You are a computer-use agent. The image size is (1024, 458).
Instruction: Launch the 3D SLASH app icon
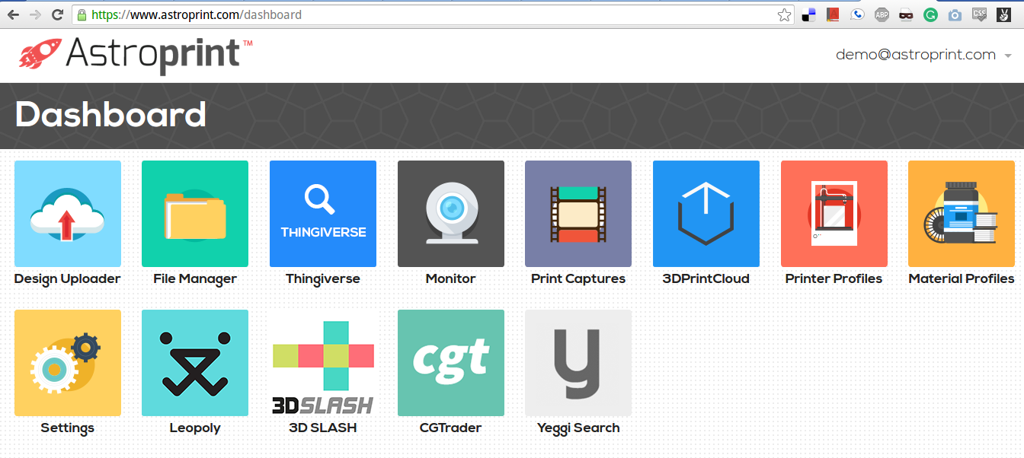(x=323, y=363)
